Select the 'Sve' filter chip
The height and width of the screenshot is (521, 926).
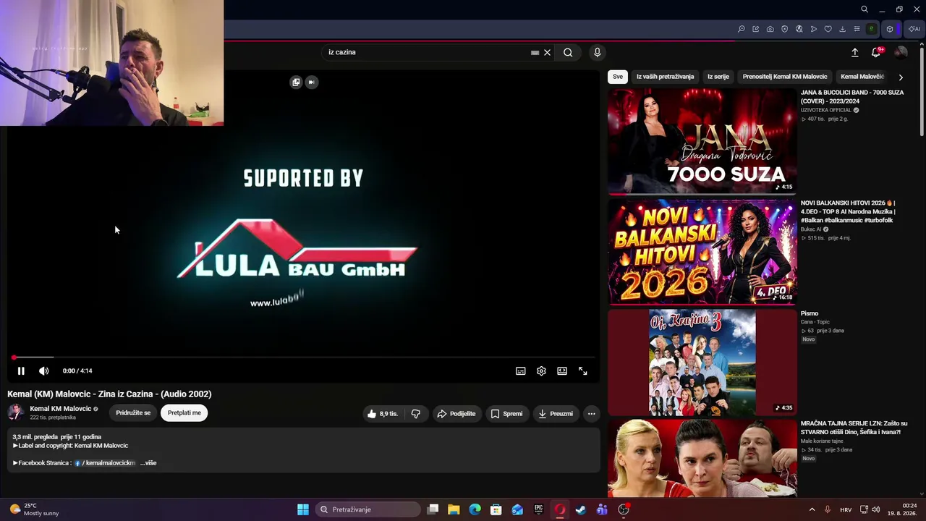[618, 77]
